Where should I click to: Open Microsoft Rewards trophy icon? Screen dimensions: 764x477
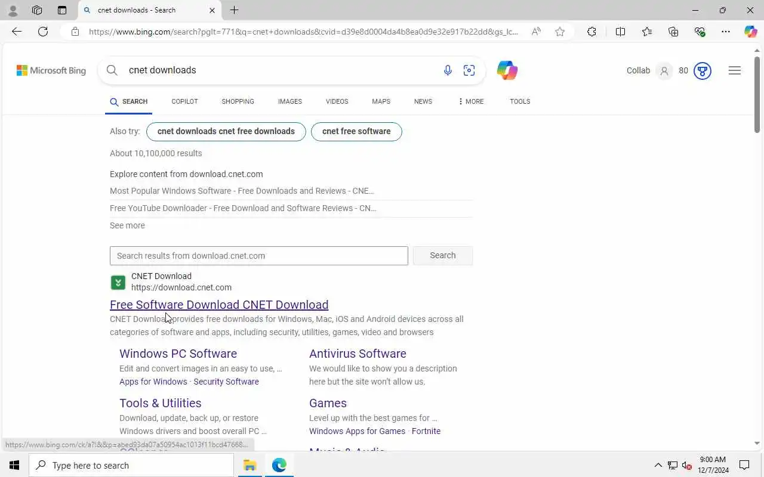pos(703,71)
